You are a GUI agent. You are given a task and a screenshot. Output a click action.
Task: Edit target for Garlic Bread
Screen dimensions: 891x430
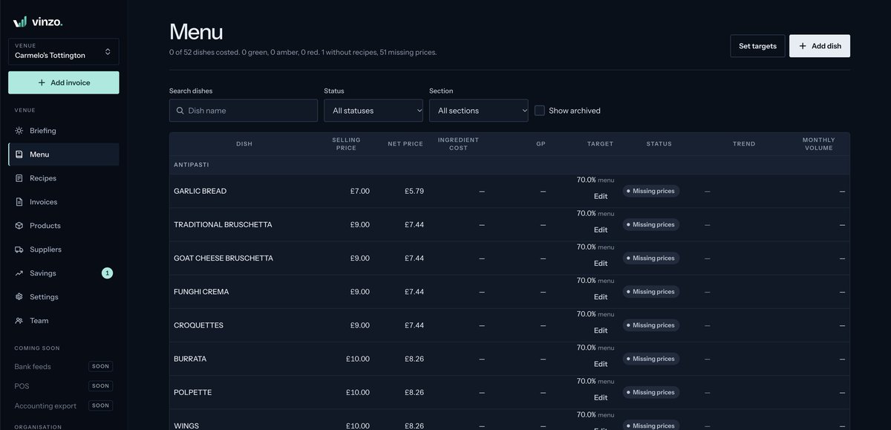point(601,196)
